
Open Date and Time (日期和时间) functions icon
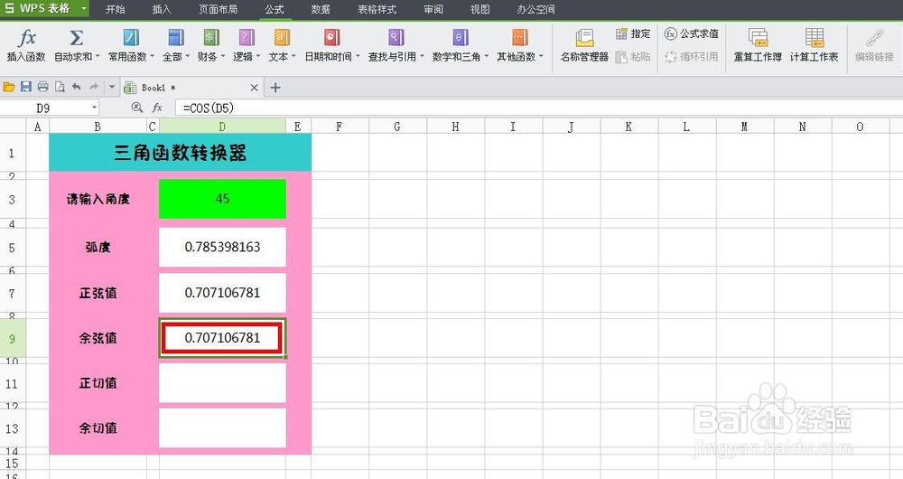click(x=331, y=38)
